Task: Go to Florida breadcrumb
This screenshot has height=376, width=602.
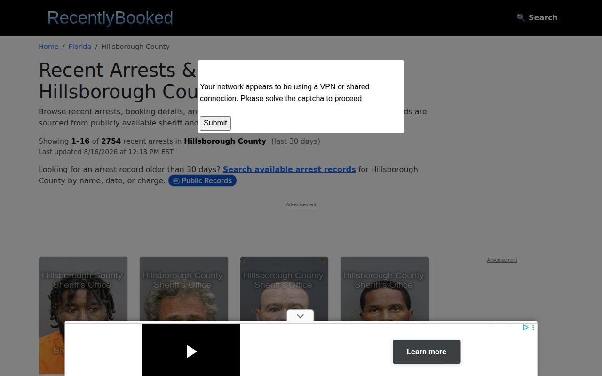Action: (79, 47)
